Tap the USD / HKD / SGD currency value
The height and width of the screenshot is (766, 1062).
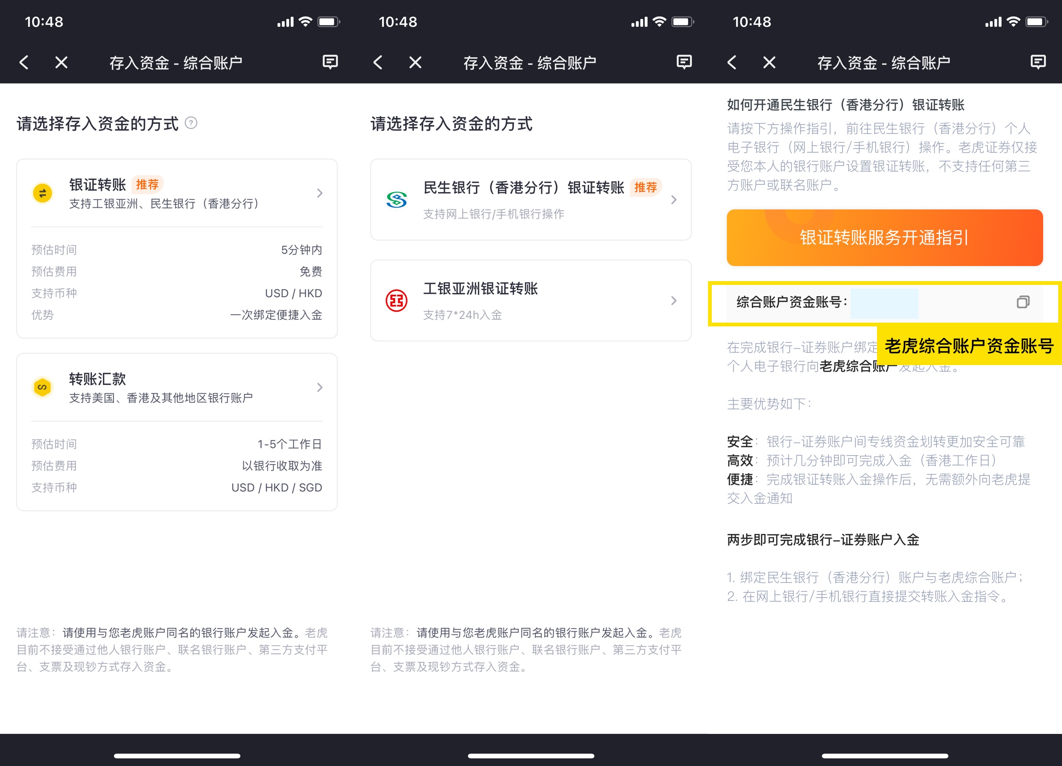click(277, 488)
